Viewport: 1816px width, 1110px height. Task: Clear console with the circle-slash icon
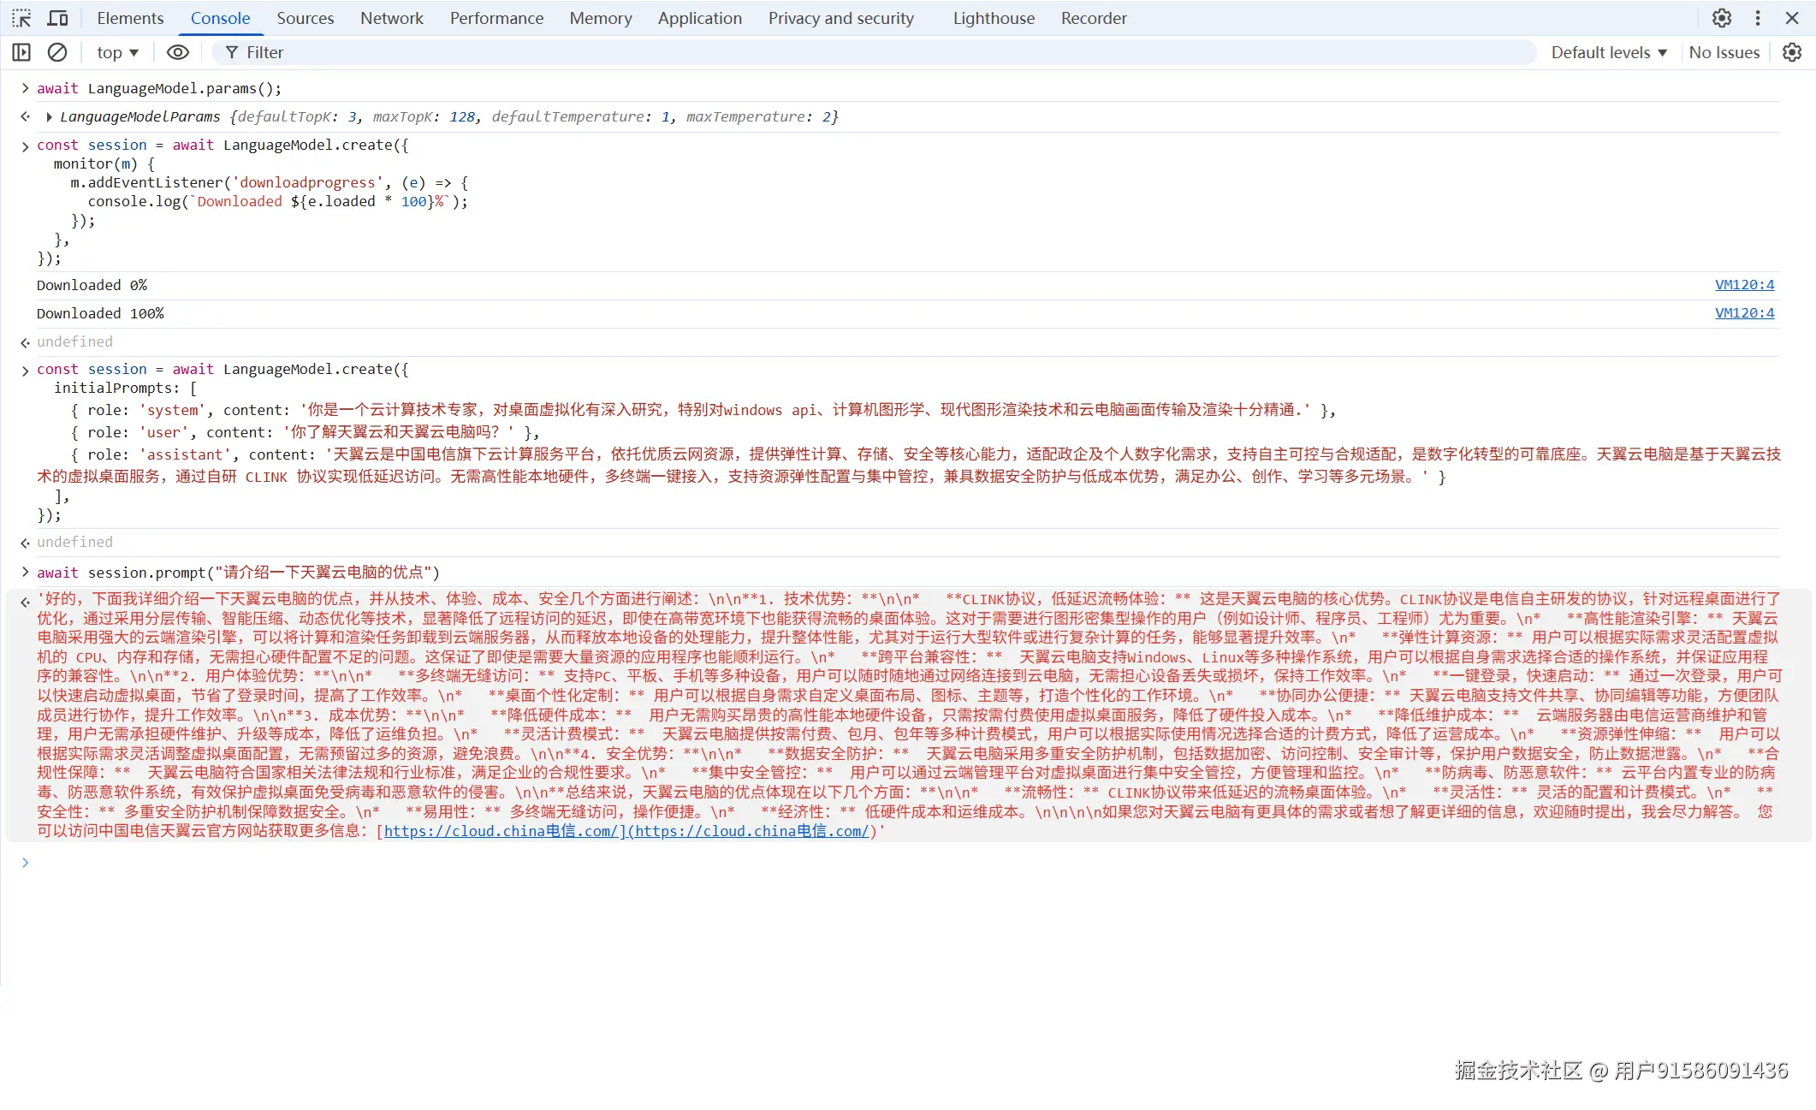pos(57,52)
